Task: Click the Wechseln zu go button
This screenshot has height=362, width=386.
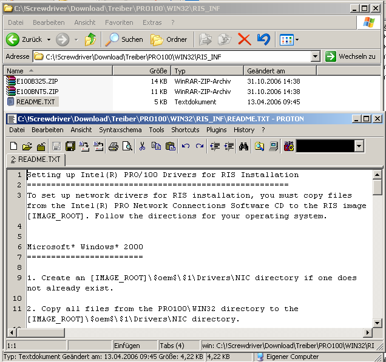Action: pyautogui.click(x=351, y=56)
